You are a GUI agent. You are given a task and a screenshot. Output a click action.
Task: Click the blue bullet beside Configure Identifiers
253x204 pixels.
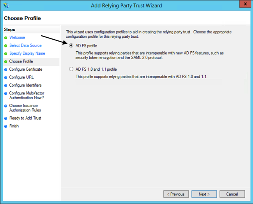coord(6,85)
